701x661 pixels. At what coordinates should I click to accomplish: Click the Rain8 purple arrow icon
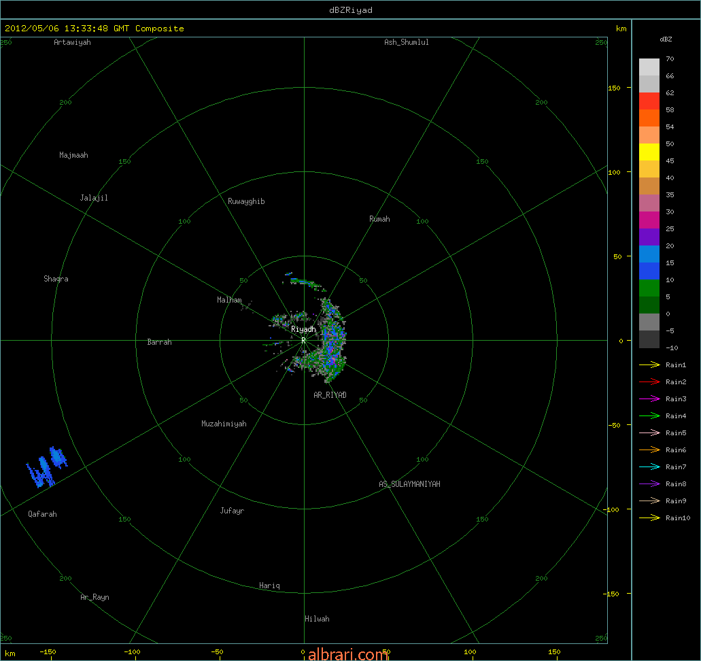(649, 484)
